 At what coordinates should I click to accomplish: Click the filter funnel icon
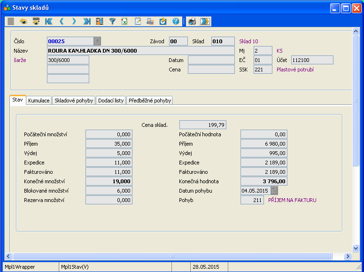coord(112,21)
